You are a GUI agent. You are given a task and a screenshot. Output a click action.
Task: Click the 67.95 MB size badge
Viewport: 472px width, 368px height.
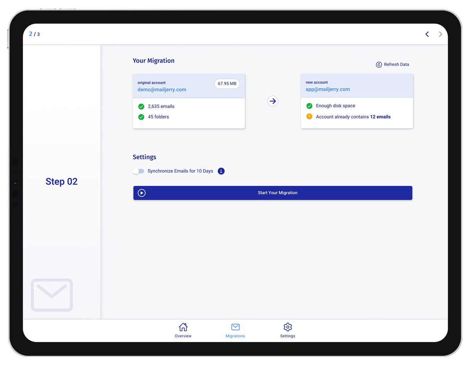[x=227, y=83]
